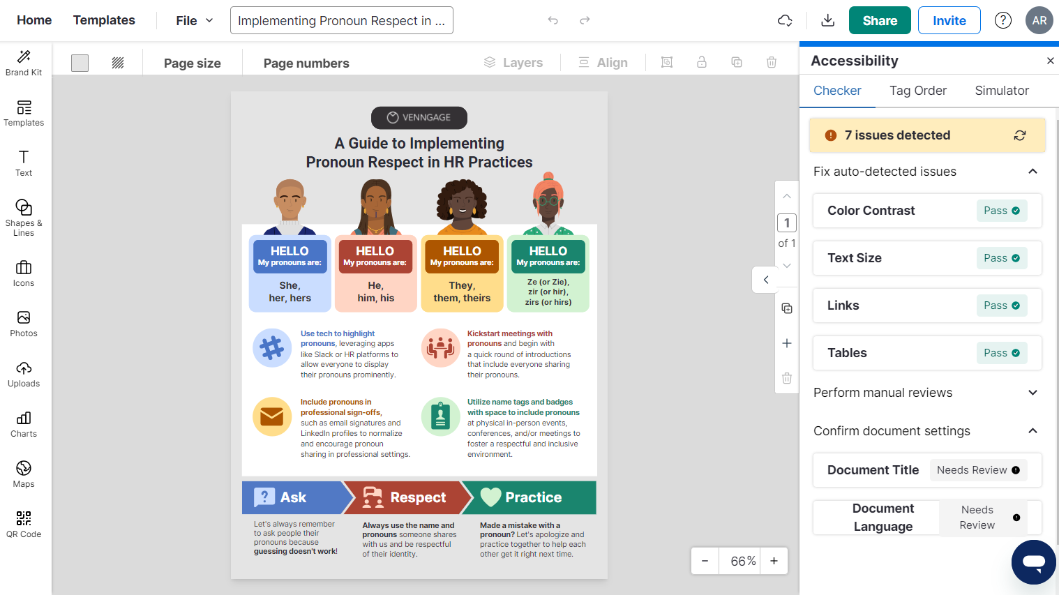Re-run the accessibility issues check
1059x595 pixels.
tap(1020, 135)
